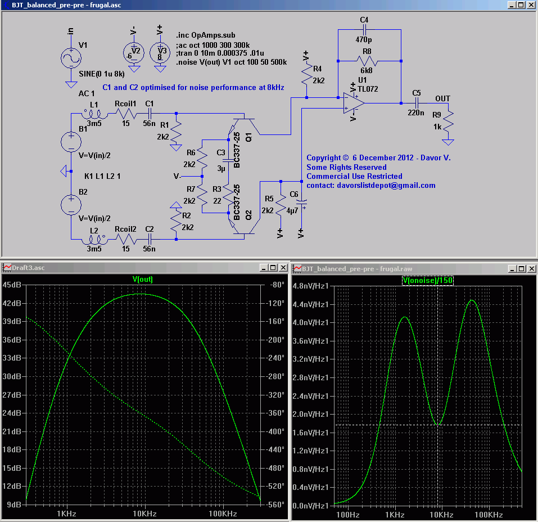The height and width of the screenshot is (522, 538).
Task: Click the L1 3m5 inductor symbol
Action: (x=94, y=114)
